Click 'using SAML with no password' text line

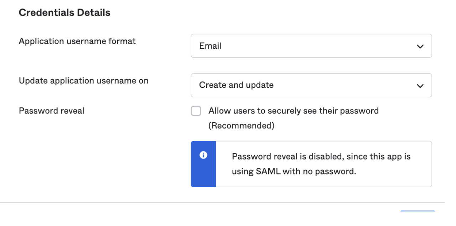click(294, 172)
